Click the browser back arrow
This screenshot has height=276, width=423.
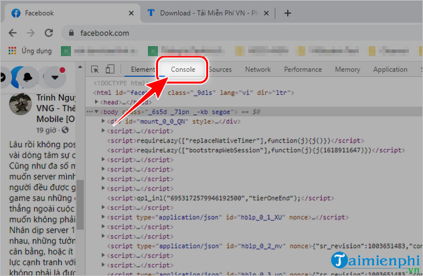click(x=13, y=32)
